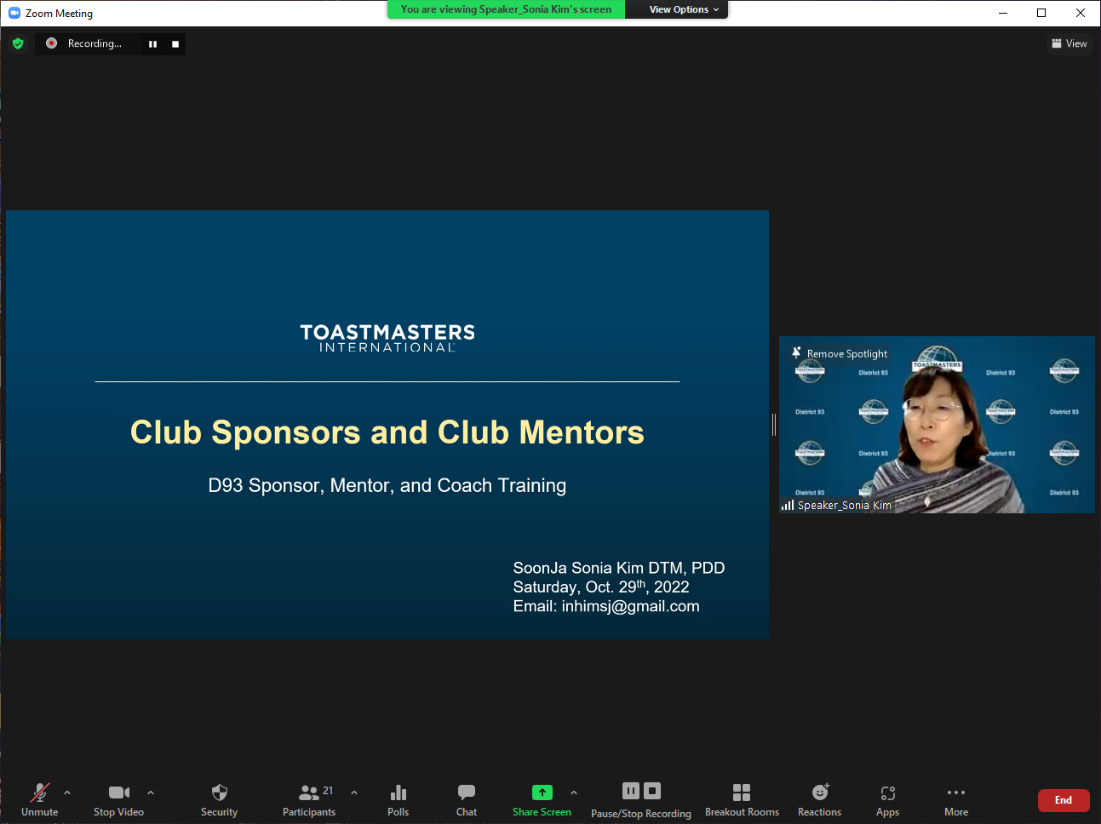1101x824 pixels.
Task: Minimize the Zoom Meeting window
Action: click(1002, 13)
